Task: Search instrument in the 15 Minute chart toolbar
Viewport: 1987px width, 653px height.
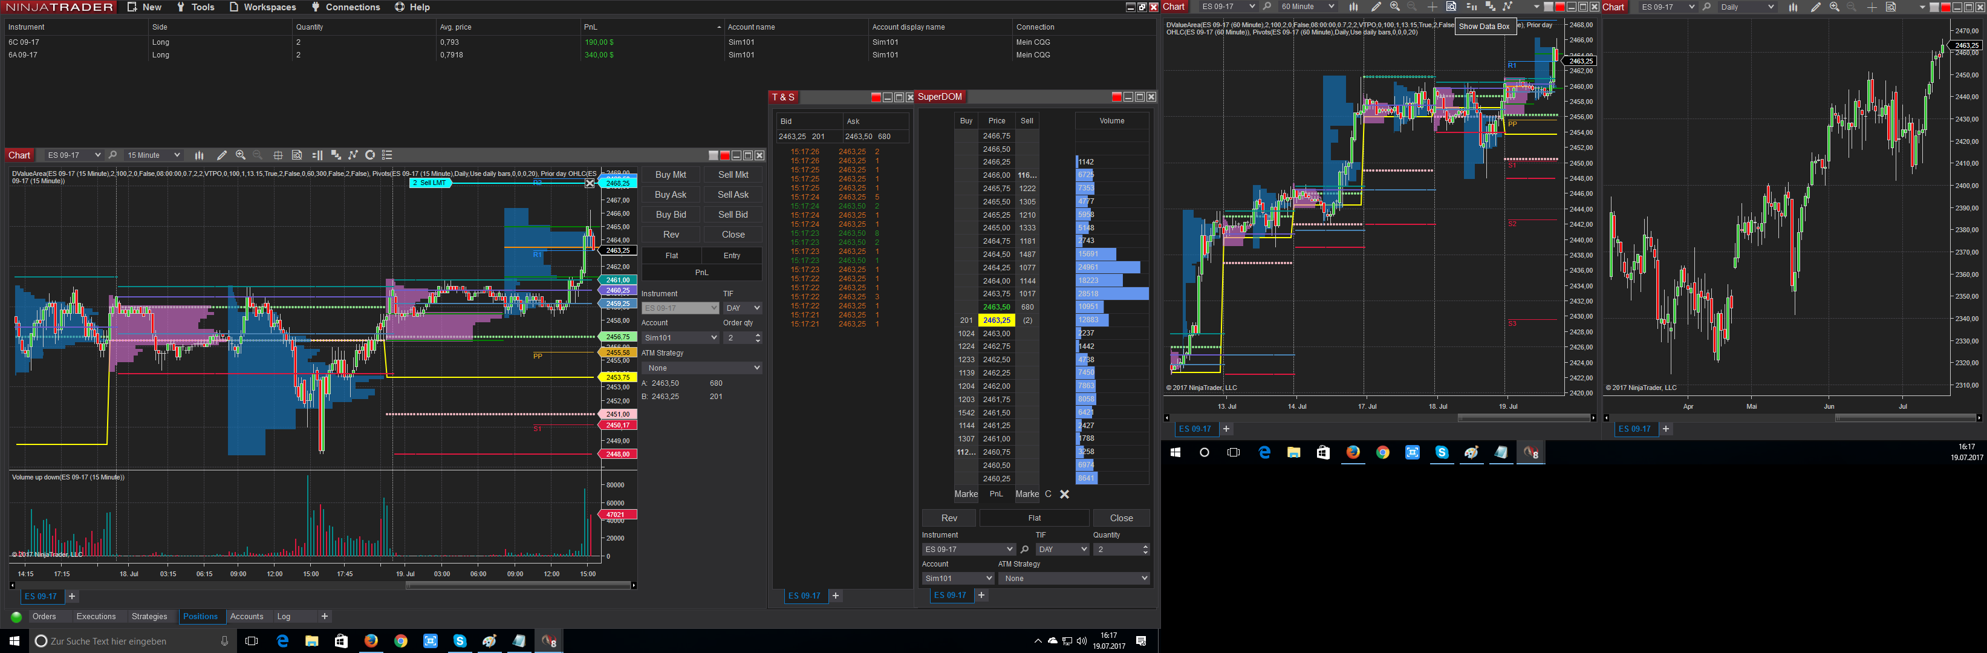Action: (112, 155)
